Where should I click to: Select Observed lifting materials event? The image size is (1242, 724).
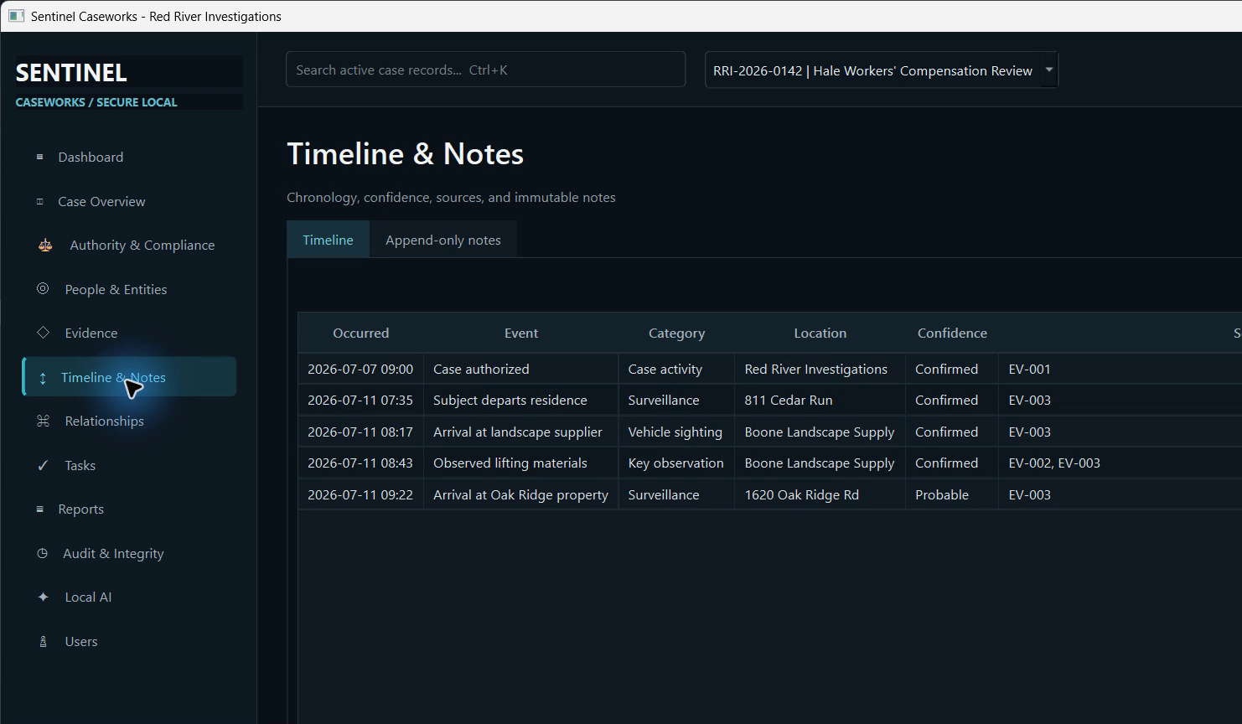[x=520, y=463]
